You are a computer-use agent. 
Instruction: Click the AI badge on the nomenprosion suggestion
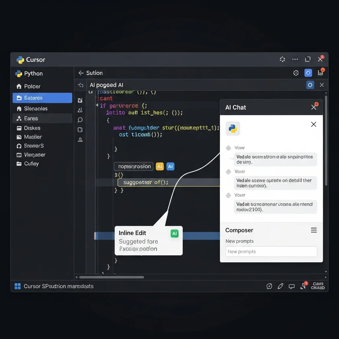(170, 167)
